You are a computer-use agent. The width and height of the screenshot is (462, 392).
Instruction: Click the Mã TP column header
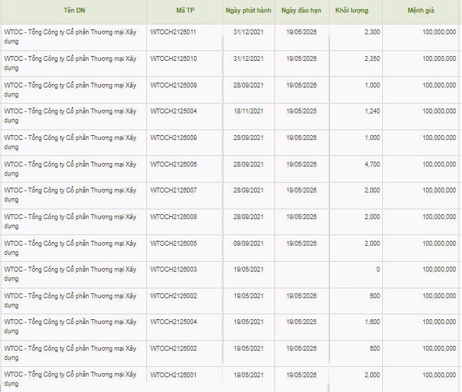point(185,11)
